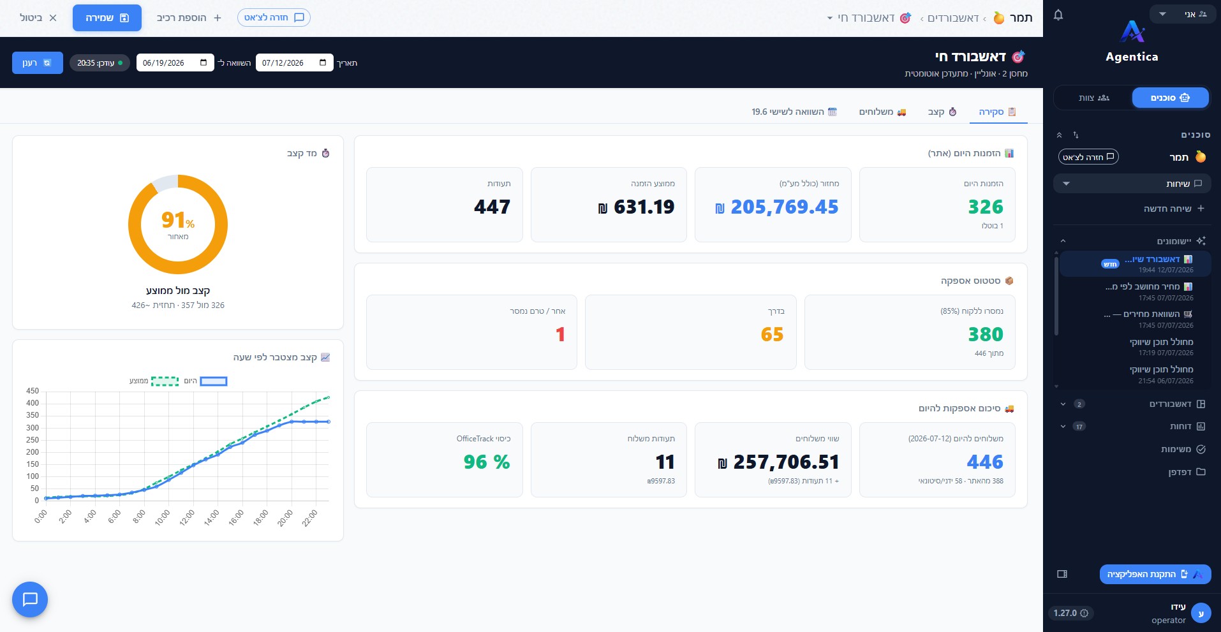Click the notifications bell icon
This screenshot has height=632, width=1221.
point(1058,15)
